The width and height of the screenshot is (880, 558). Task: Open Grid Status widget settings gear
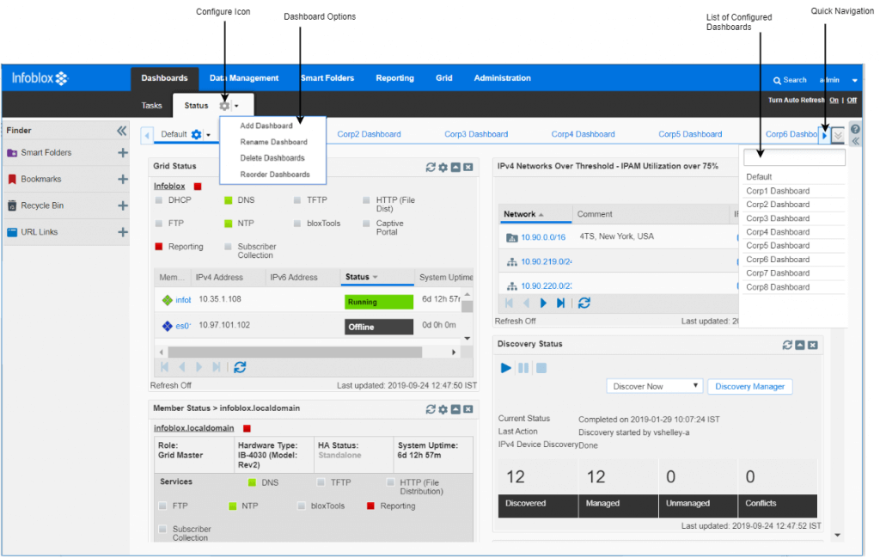pyautogui.click(x=443, y=168)
